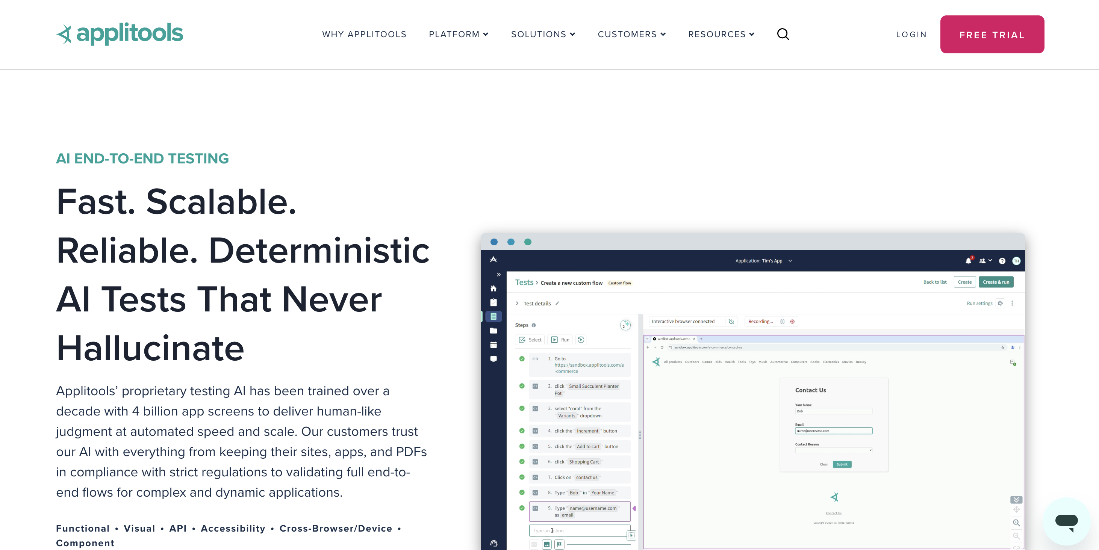The image size is (1099, 550).
Task: Open Home from the app sidebar
Action: tap(493, 289)
